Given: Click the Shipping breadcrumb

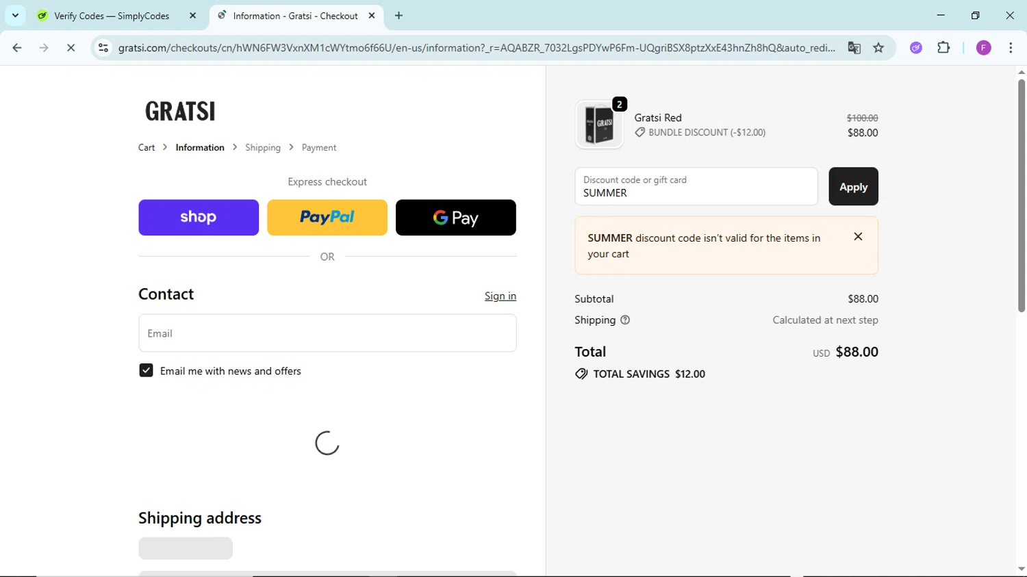Looking at the screenshot, I should pos(263,148).
